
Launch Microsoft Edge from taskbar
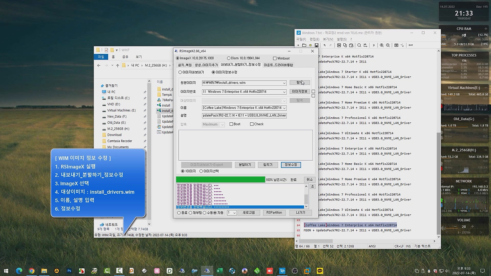(19, 271)
